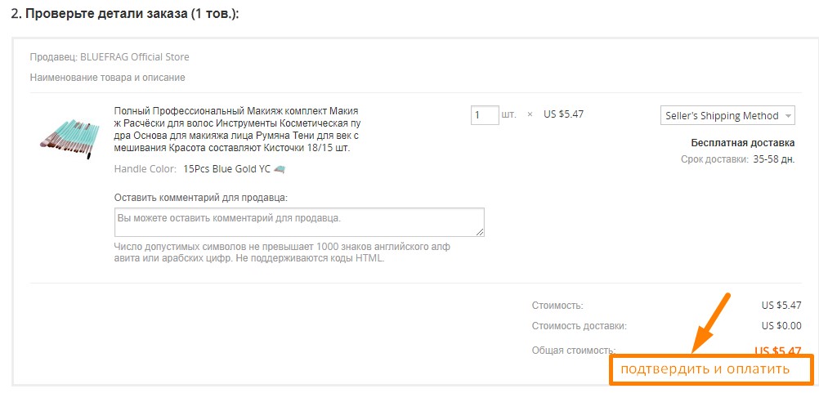Click the shipping method dropdown arrow
Image resolution: width=819 pixels, height=393 pixels.
tap(788, 116)
